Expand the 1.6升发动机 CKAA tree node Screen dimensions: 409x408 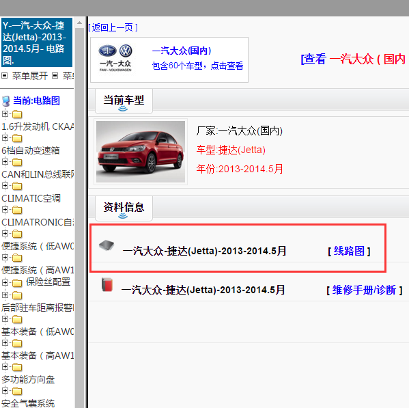(5, 114)
